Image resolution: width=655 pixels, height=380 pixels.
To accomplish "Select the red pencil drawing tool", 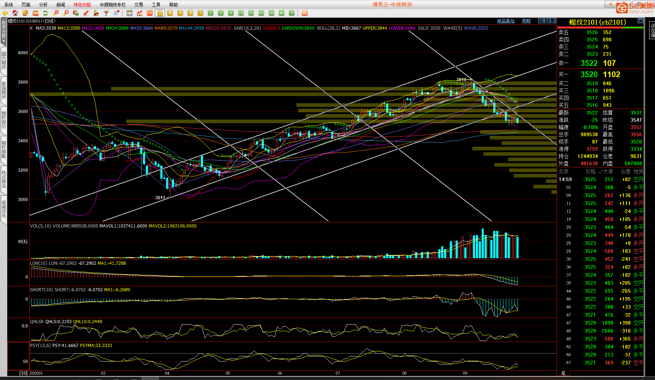I will 86,13.
